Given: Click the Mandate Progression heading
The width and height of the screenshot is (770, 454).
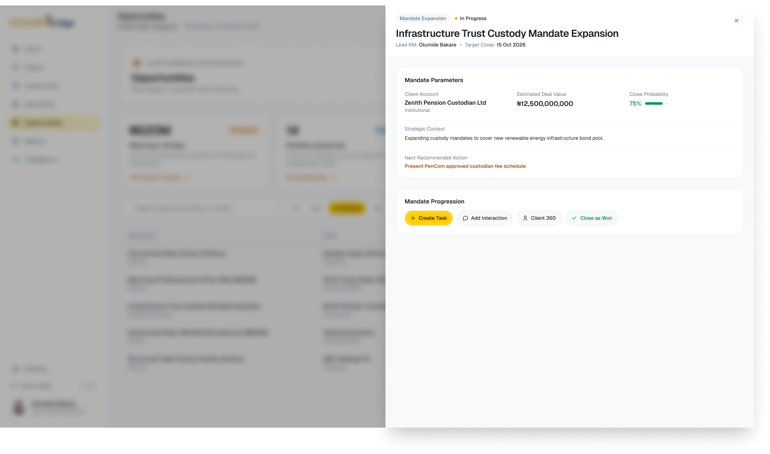Looking at the screenshot, I should pos(434,201).
